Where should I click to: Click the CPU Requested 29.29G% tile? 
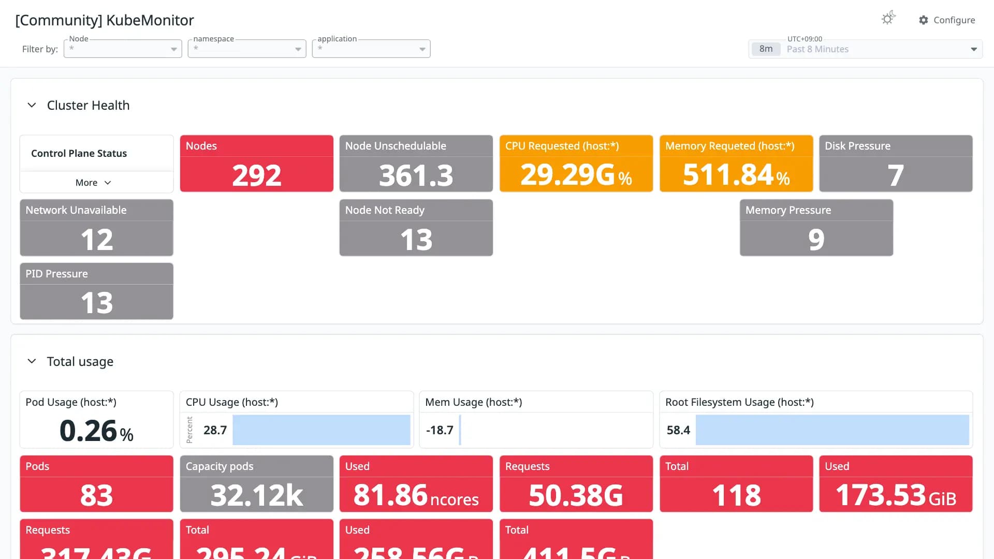click(x=576, y=164)
